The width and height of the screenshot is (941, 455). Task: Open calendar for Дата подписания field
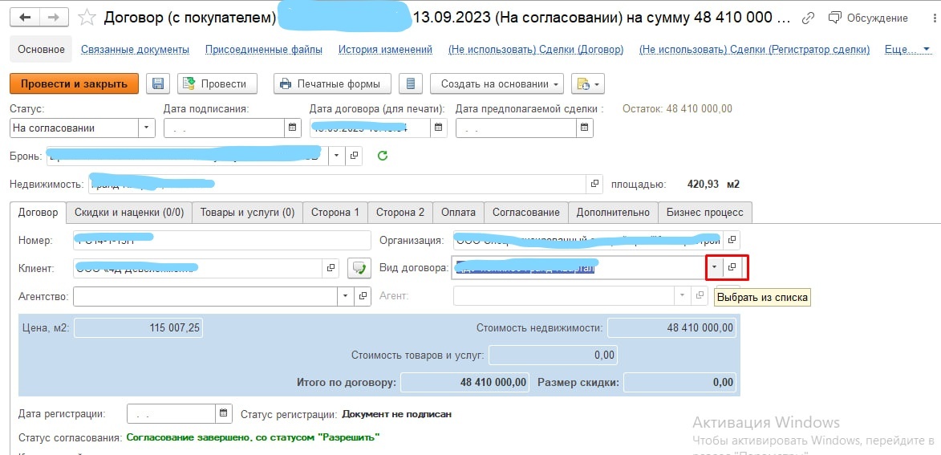coord(291,128)
